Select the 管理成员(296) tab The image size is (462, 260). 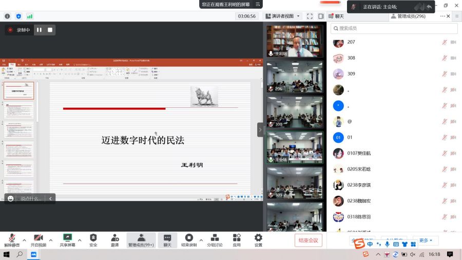(411, 16)
